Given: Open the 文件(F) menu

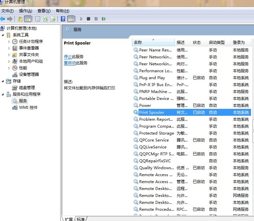Looking at the screenshot, I should click(x=8, y=11).
